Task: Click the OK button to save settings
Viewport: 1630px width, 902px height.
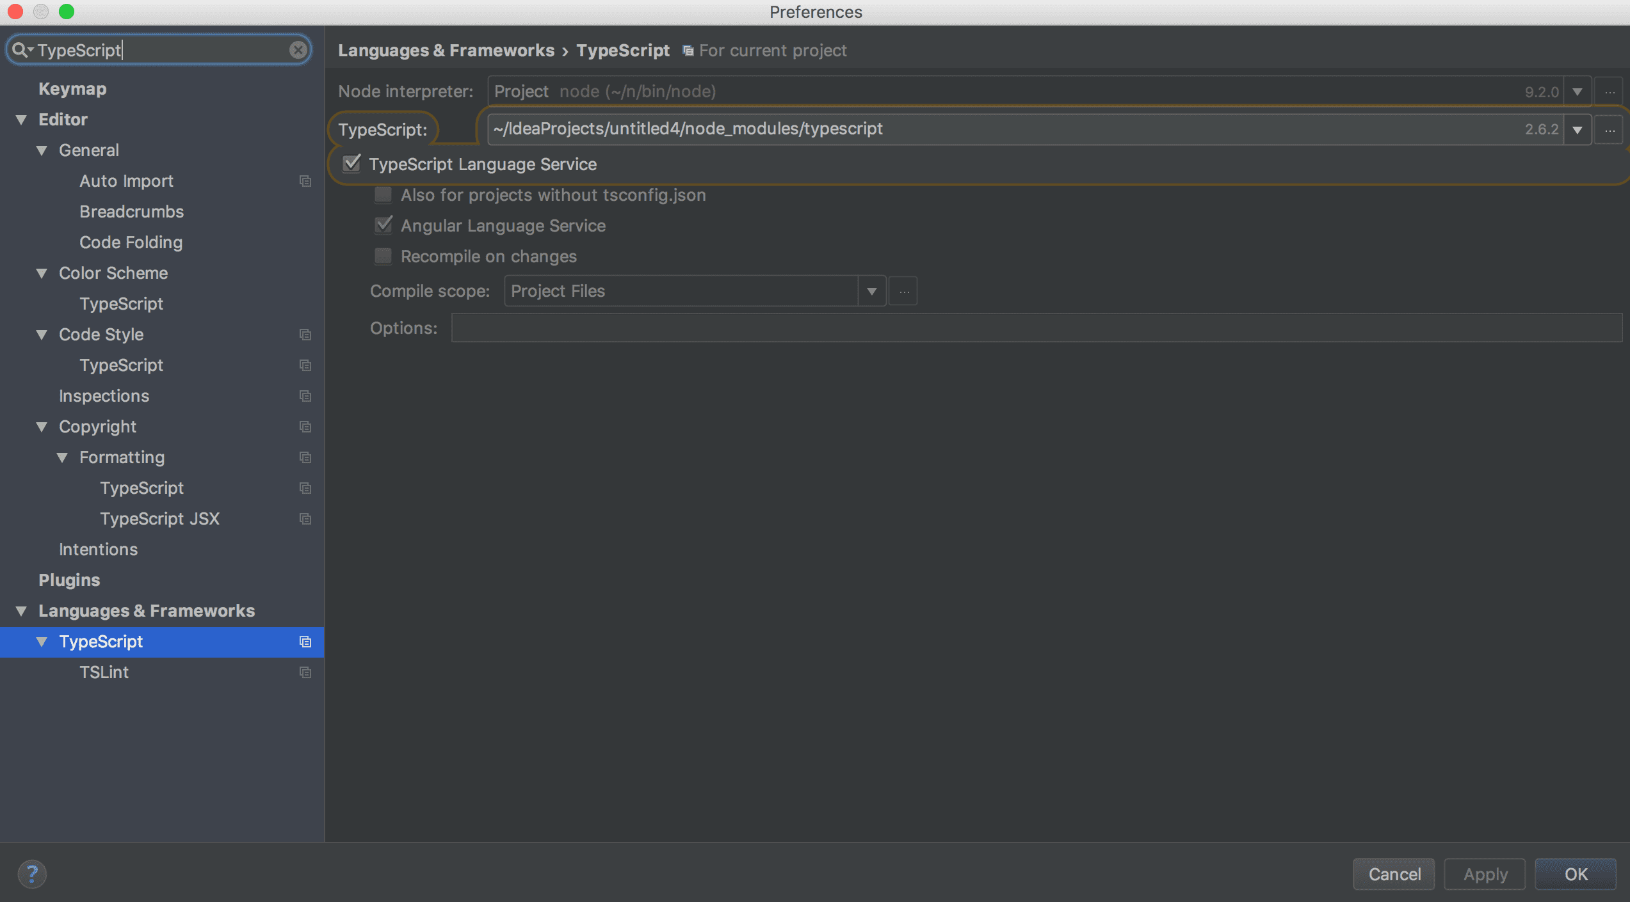Action: pyautogui.click(x=1576, y=874)
